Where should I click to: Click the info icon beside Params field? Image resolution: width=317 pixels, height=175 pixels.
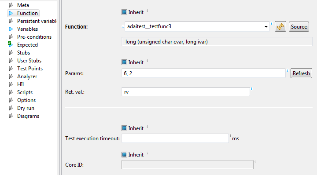pyautogui.click(x=287, y=70)
